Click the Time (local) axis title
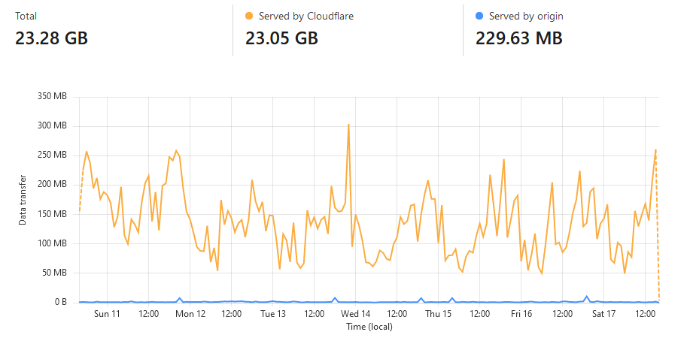This screenshot has width=690, height=341. [x=369, y=327]
